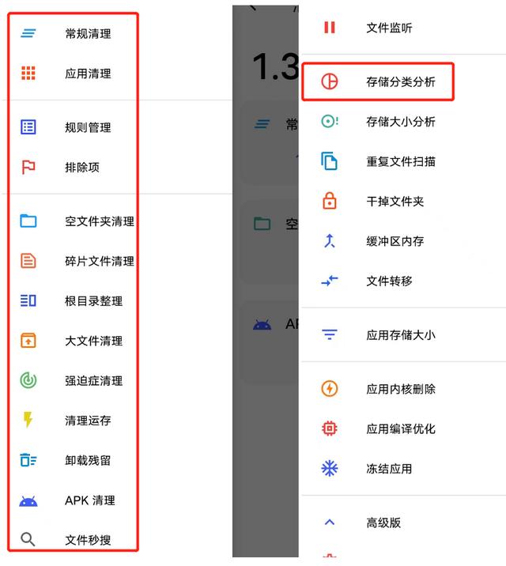The image size is (506, 566).
Task: Open the 空文件夹清理 menu entry
Action: 99,221
